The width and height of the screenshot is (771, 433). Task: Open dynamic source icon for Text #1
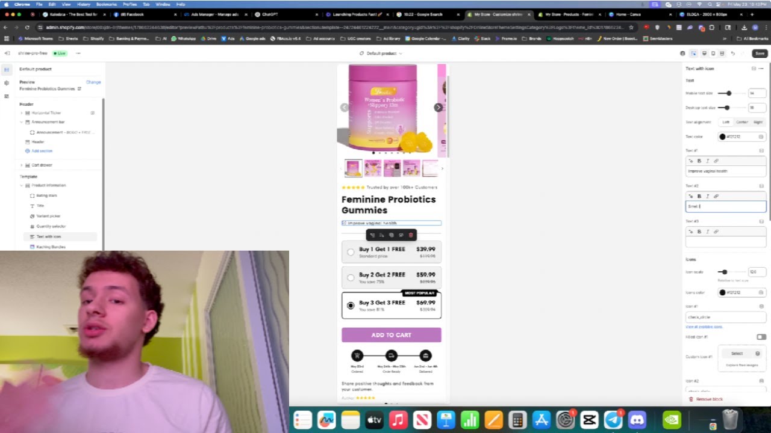761,150
